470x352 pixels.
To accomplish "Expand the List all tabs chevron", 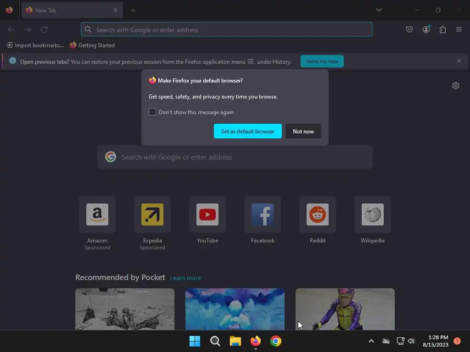I will pyautogui.click(x=379, y=10).
